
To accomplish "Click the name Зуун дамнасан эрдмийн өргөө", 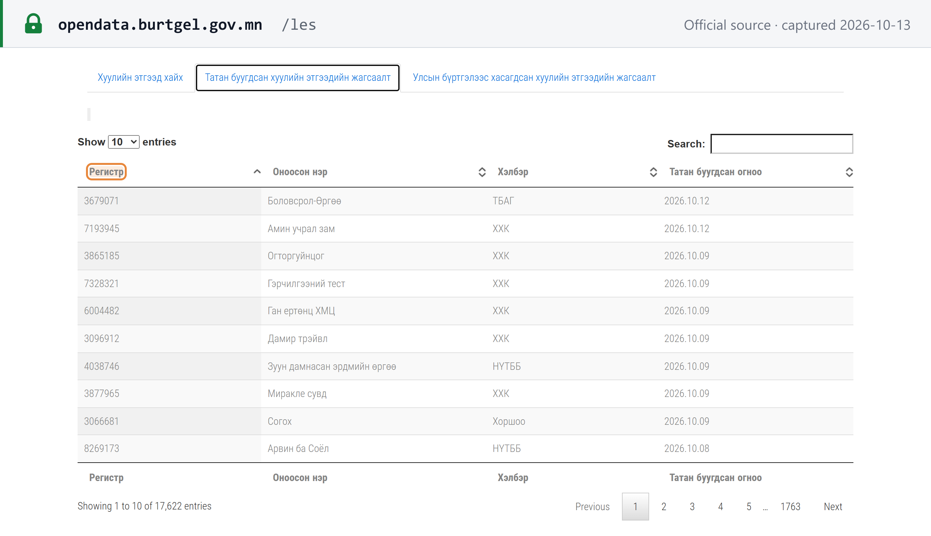I will (332, 366).
